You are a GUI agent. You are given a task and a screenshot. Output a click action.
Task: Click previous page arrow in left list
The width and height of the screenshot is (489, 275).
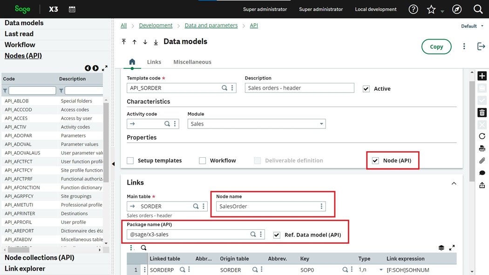(x=88, y=68)
